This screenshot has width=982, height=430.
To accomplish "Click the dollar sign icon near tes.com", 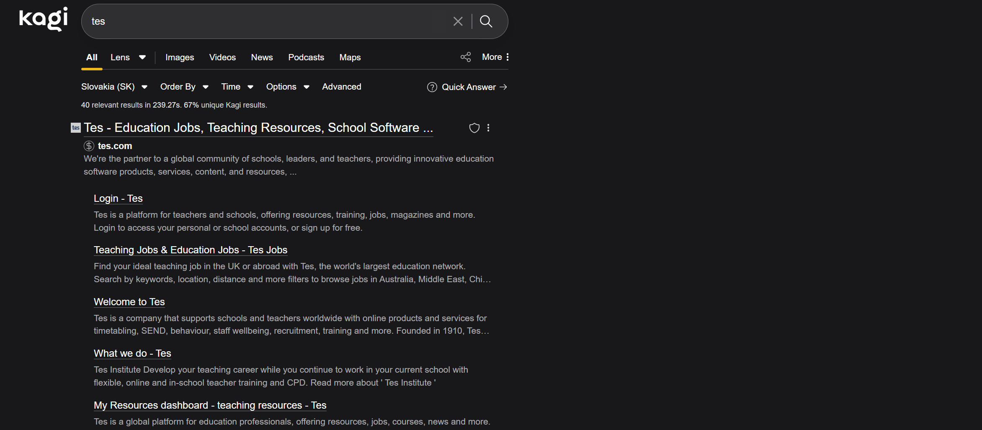I will (89, 146).
